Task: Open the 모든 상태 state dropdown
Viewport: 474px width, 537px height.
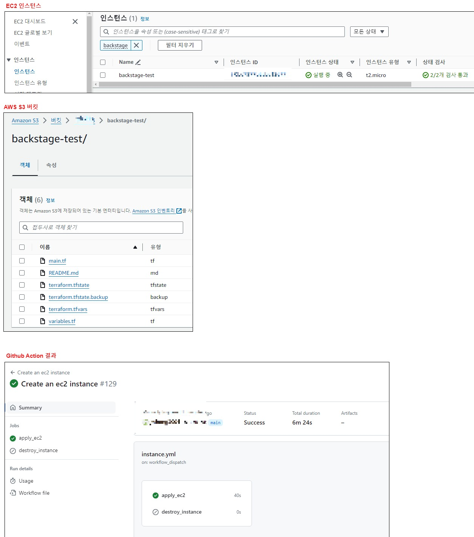Action: 369,32
